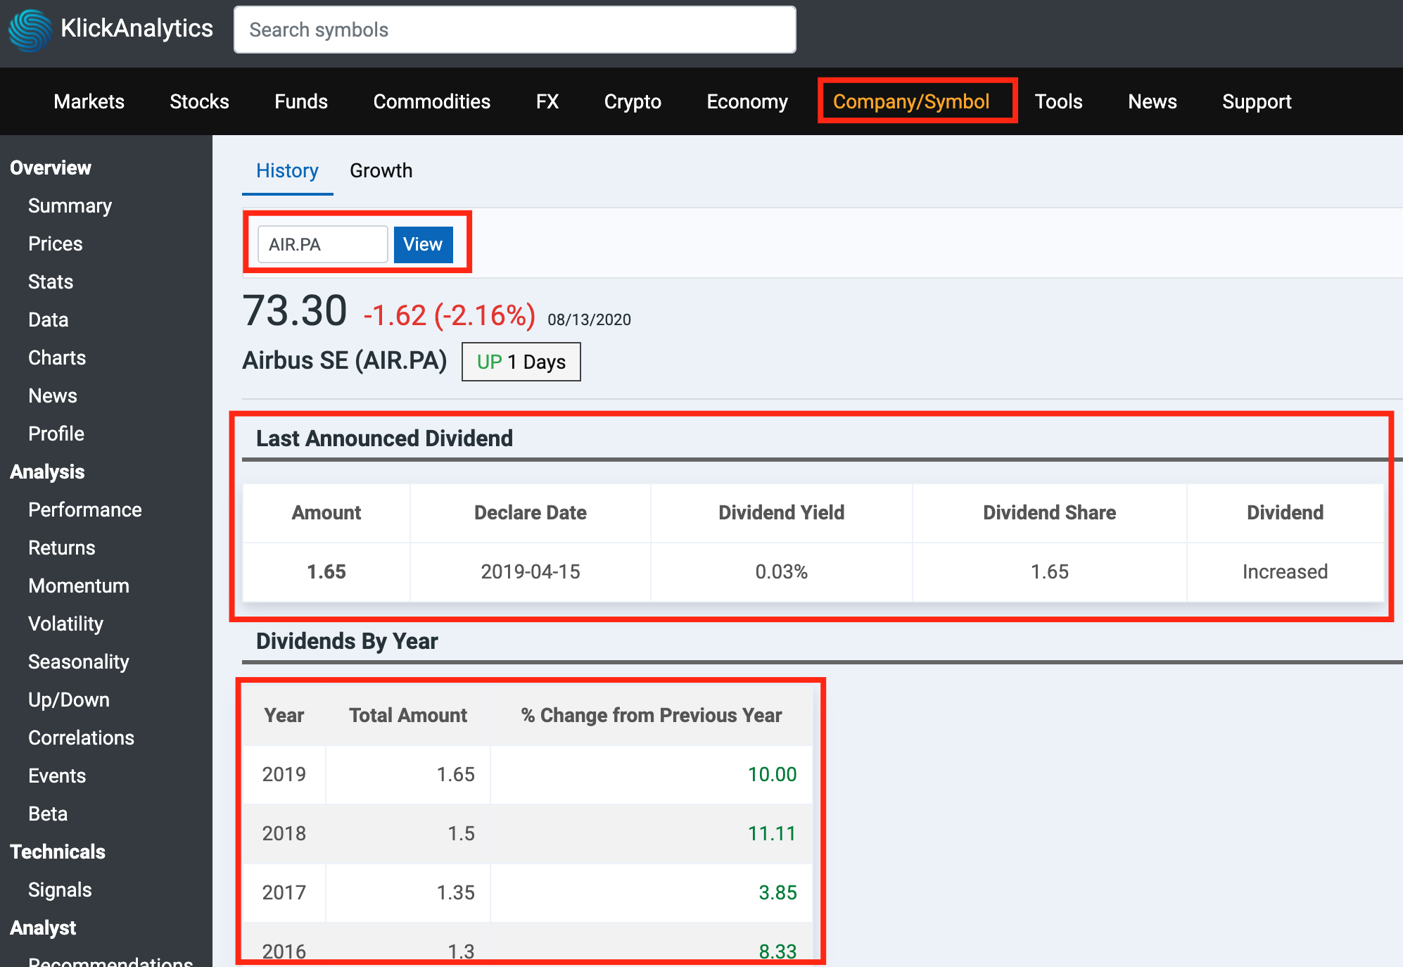Open Profile in the sidebar
The width and height of the screenshot is (1403, 967).
pyautogui.click(x=56, y=434)
